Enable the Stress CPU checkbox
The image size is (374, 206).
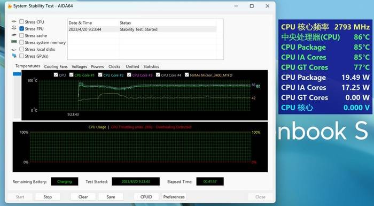pyautogui.click(x=22, y=22)
